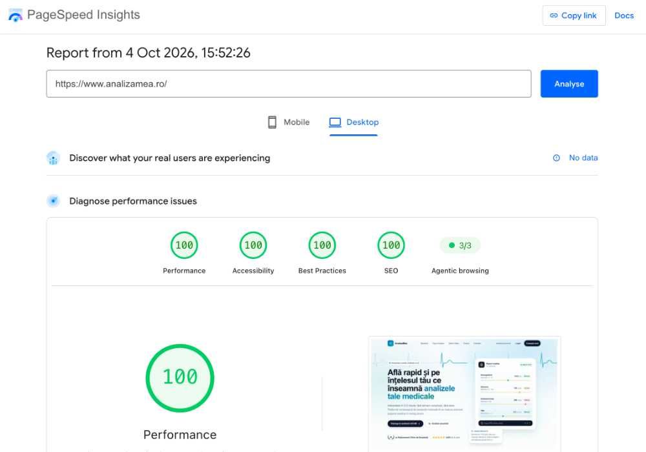Click the diagnose performance issues icon
The image size is (646, 452).
click(53, 201)
